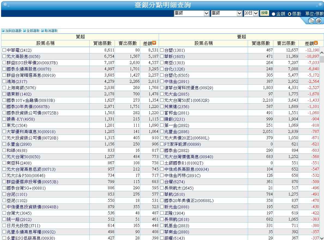Image resolution: width=324 pixels, height=240 pixels.
Task: Click the export icon next to the printer
Action: tap(311, 20)
